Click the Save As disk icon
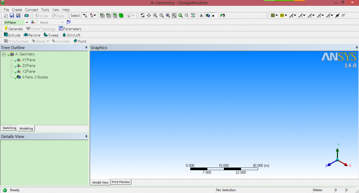 pyautogui.click(x=18, y=16)
